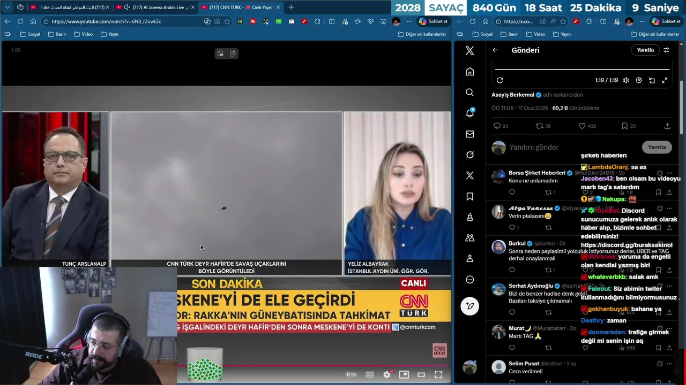Open Sosyal bookmarks folder in right browser
Image resolution: width=686 pixels, height=385 pixels.
[482, 34]
